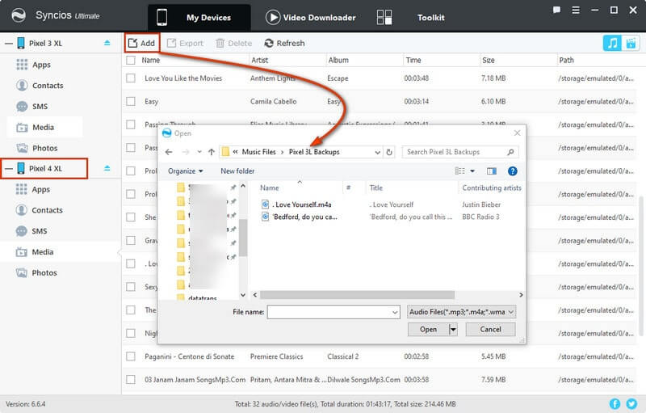Click the Add button in toolbar
The image size is (646, 413).
(142, 43)
